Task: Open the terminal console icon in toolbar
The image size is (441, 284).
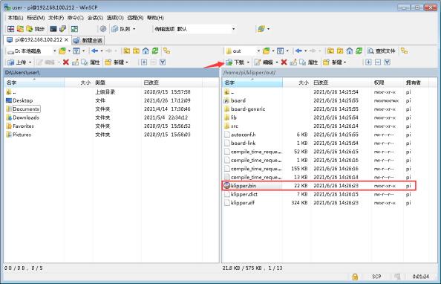Action: pos(53,29)
